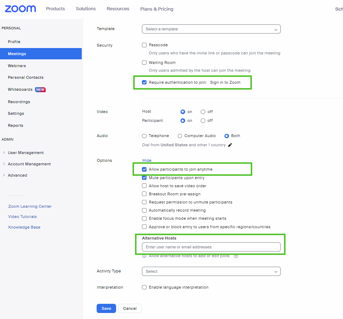Open the Activity Type dropdown
Image resolution: width=343 pixels, height=319 pixels.
[211, 271]
